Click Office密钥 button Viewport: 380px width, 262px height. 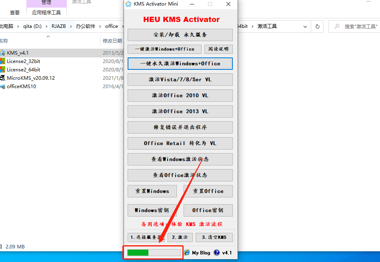coord(208,210)
